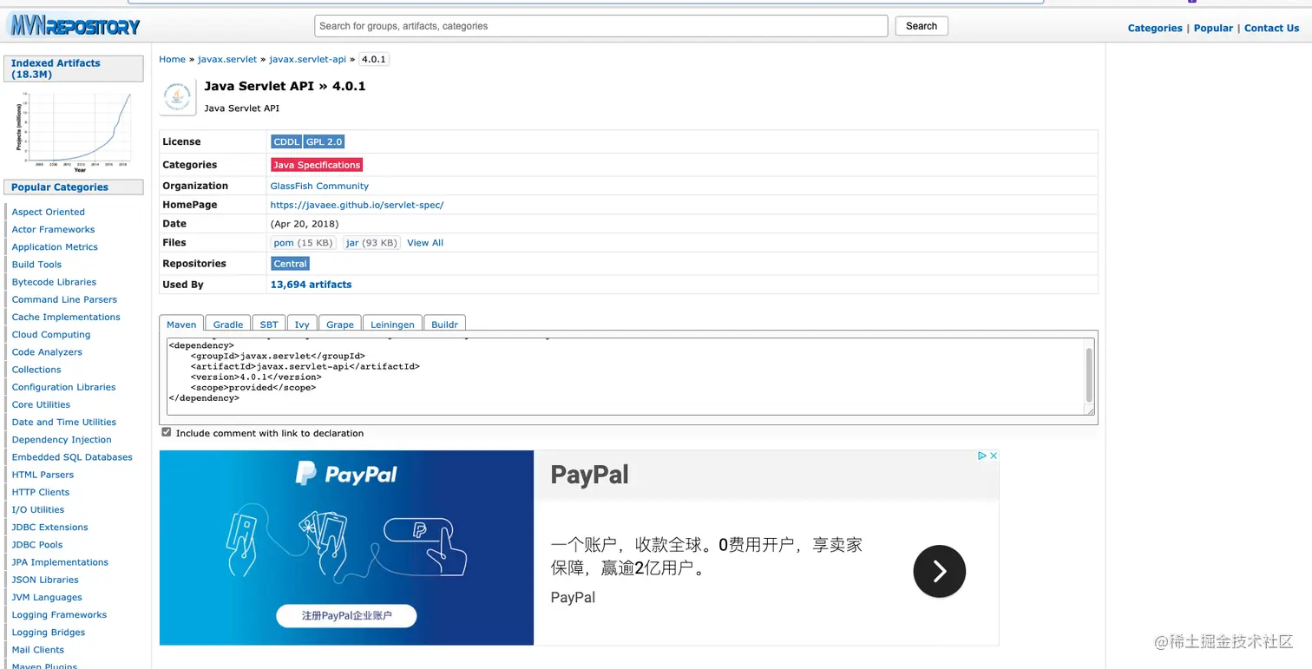
Task: Open the Build Tools category
Action: [36, 265]
